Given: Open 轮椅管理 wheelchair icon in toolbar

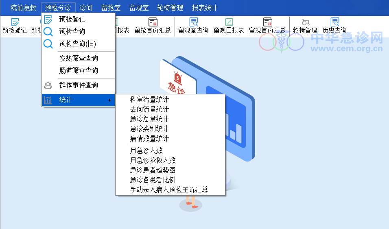Looking at the screenshot, I should [x=305, y=25].
